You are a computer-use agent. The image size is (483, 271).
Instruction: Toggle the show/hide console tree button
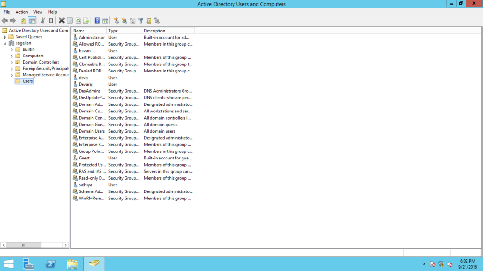32,21
